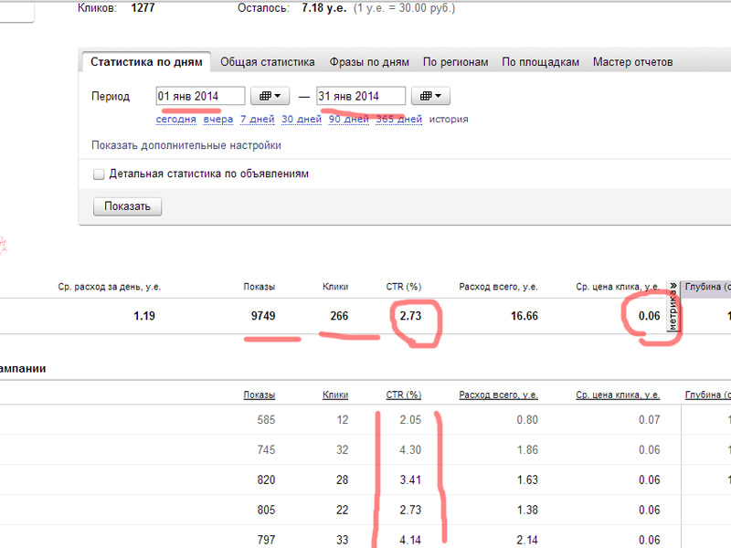The height and width of the screenshot is (548, 731).
Task: Go to the По регионам tab
Action: click(x=455, y=62)
